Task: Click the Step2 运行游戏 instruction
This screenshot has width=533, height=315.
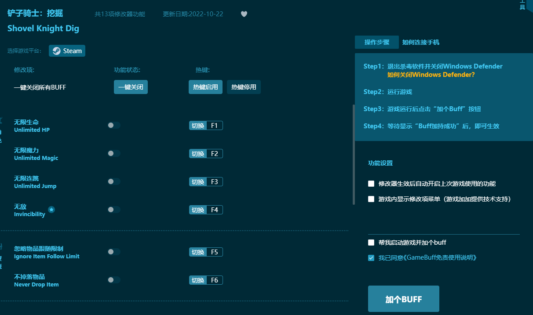Action: pyautogui.click(x=388, y=92)
